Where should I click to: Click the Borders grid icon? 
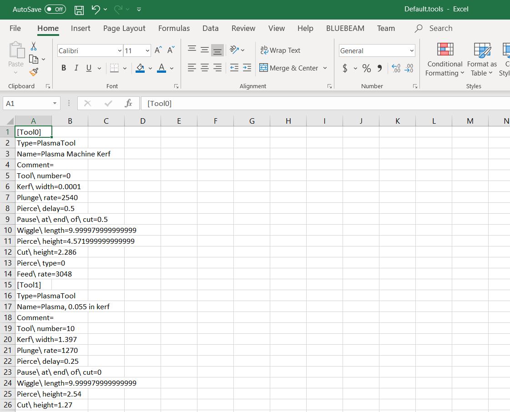coord(114,68)
